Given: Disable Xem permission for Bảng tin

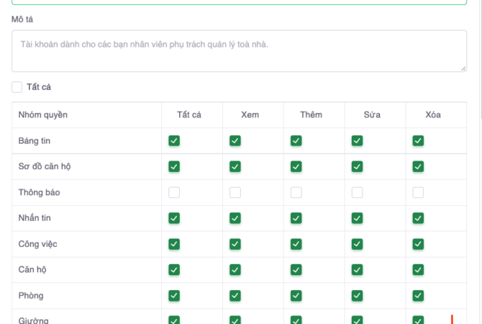Looking at the screenshot, I should tap(235, 140).
